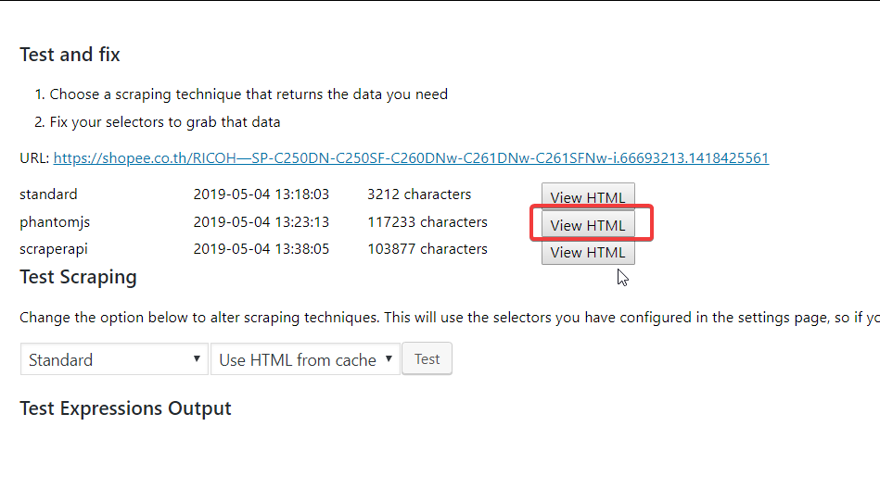The height and width of the screenshot is (489, 880).
Task: Click the scraperapi technique label
Action: (54, 249)
